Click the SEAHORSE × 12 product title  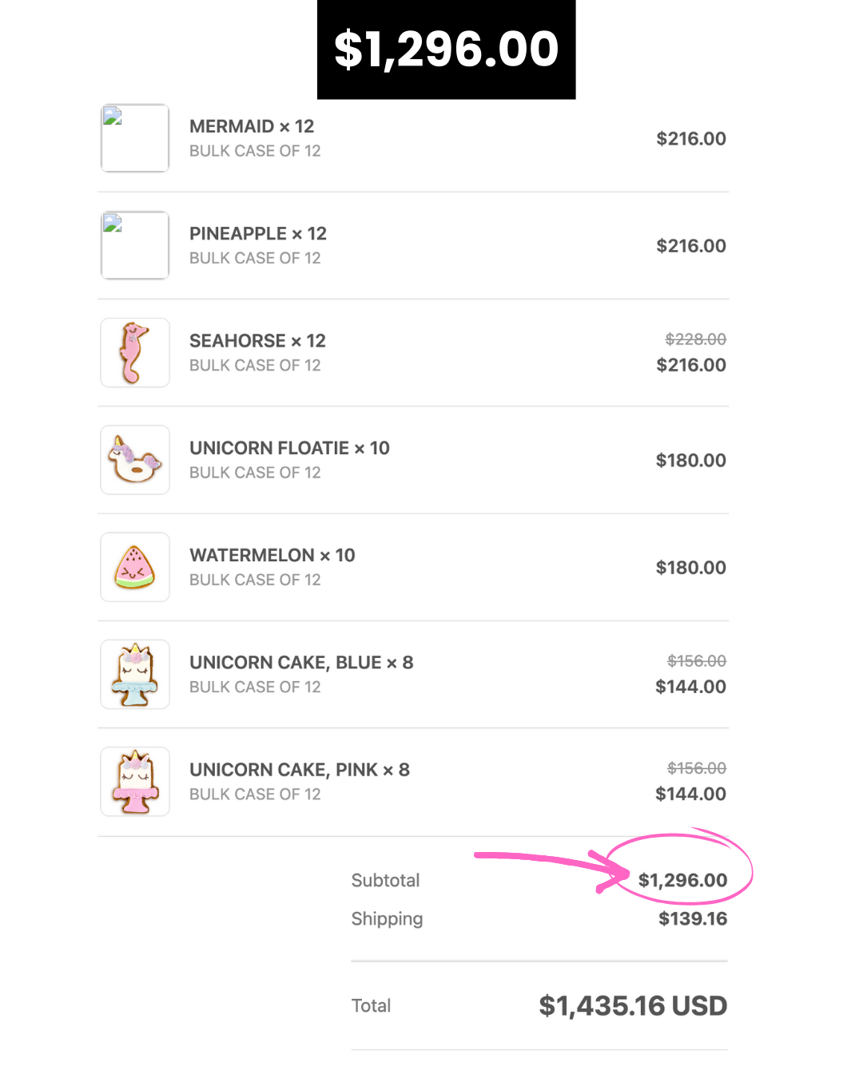tap(257, 341)
